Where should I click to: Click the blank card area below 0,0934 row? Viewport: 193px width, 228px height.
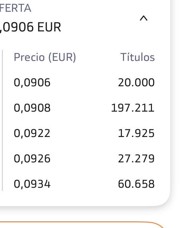point(84,199)
